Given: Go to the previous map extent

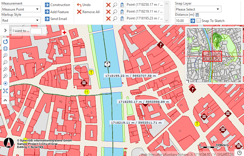Looking at the screenshot, I should [5, 69].
